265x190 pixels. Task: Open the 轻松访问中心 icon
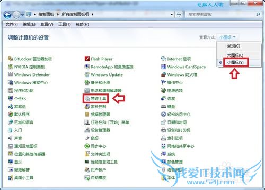click(164, 114)
